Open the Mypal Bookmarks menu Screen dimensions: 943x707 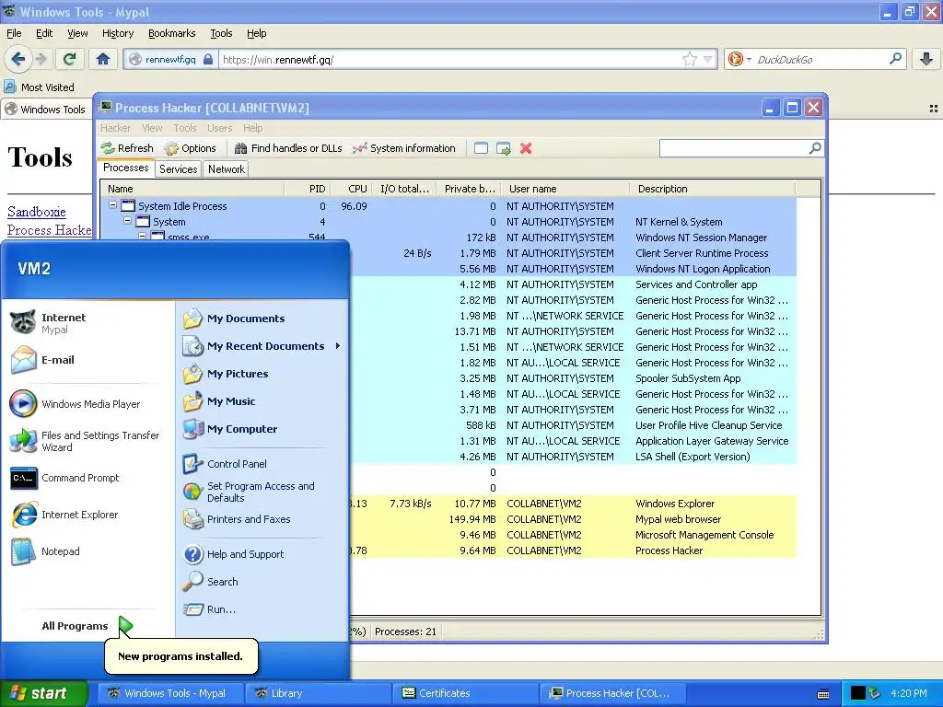tap(171, 33)
